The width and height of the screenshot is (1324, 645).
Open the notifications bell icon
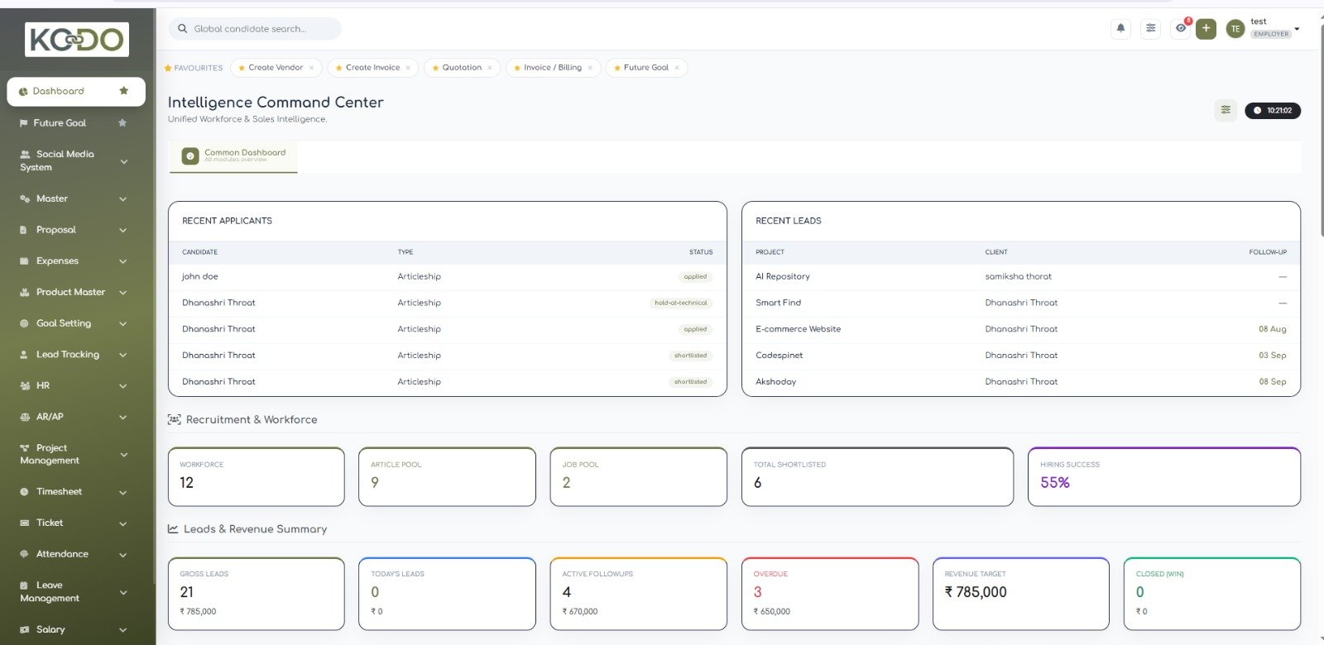point(1120,28)
